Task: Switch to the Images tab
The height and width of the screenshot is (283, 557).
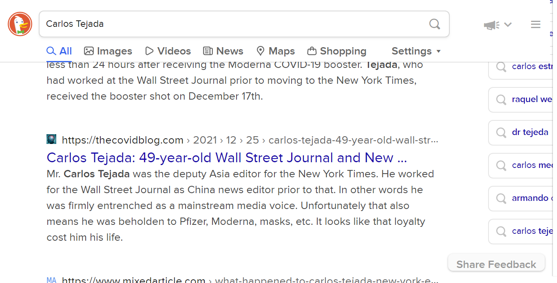Action: (x=108, y=51)
